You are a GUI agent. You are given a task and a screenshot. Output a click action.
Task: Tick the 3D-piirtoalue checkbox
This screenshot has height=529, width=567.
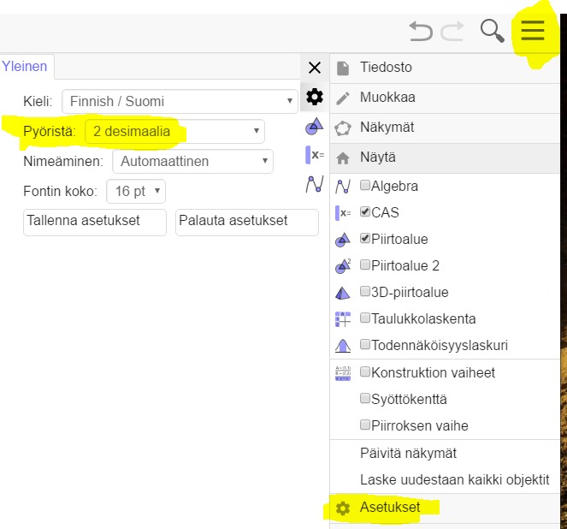(x=365, y=291)
